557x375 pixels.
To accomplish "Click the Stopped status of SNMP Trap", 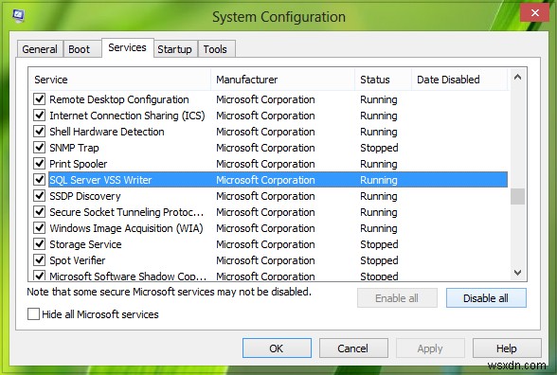I will click(x=379, y=148).
